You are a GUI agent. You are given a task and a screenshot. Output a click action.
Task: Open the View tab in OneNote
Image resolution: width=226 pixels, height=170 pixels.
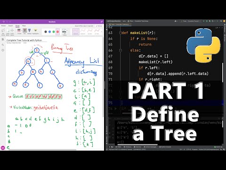point(24,25)
